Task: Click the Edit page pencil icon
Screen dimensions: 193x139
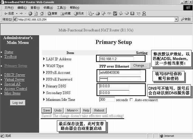Action: pyautogui.click(x=103, y=14)
